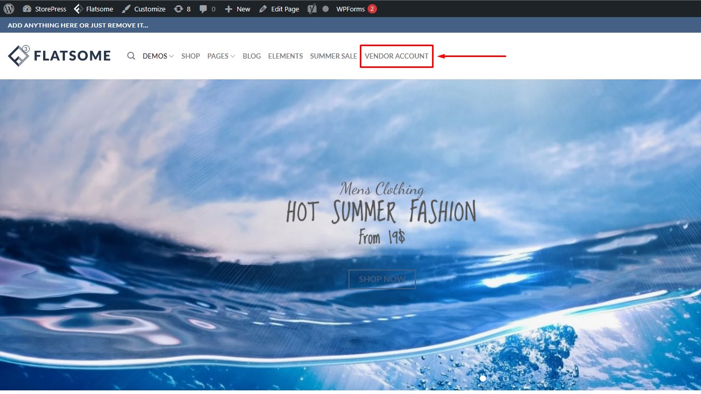Open Customize in the admin bar

pyautogui.click(x=144, y=9)
